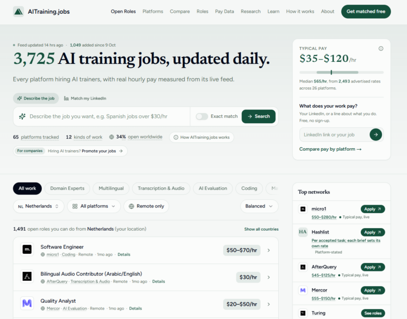
Task: Click the Mercor logo in Quality Analyst row
Action: (27, 303)
